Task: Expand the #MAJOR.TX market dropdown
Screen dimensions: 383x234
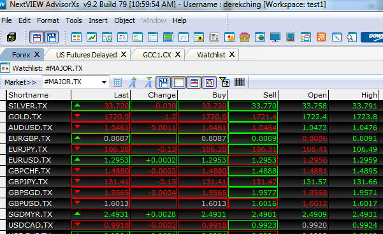Action: click(105, 82)
